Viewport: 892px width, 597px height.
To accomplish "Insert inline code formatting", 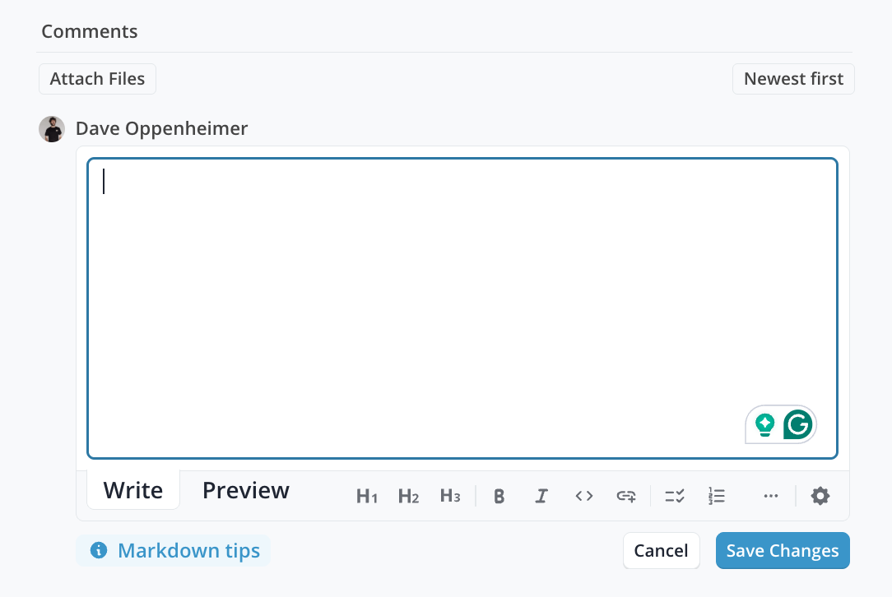I will [x=584, y=496].
